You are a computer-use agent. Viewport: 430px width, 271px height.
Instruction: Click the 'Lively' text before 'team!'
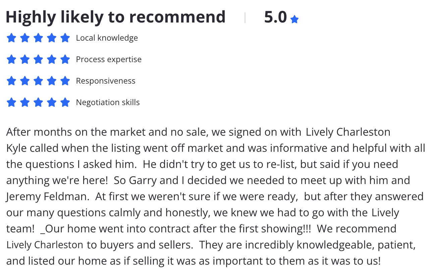coord(385,213)
